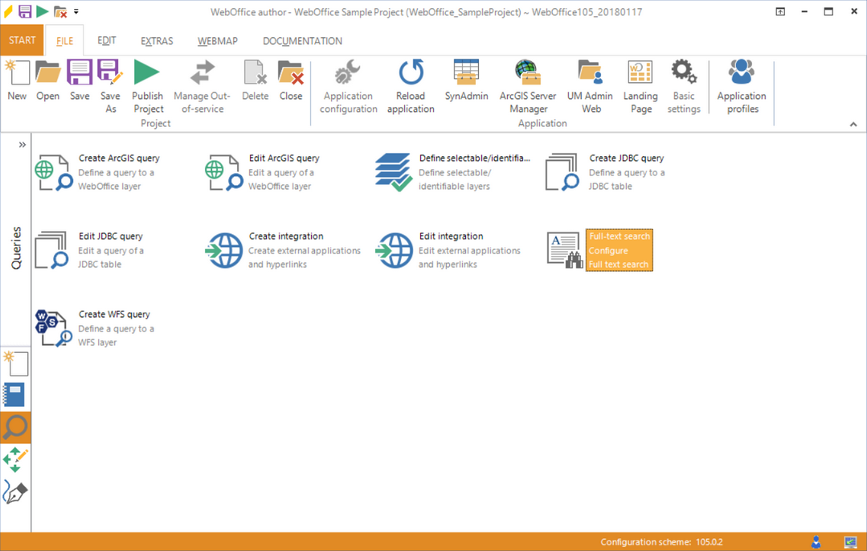This screenshot has height=551, width=867.
Task: Click the user icon in status bar
Action: 816,542
